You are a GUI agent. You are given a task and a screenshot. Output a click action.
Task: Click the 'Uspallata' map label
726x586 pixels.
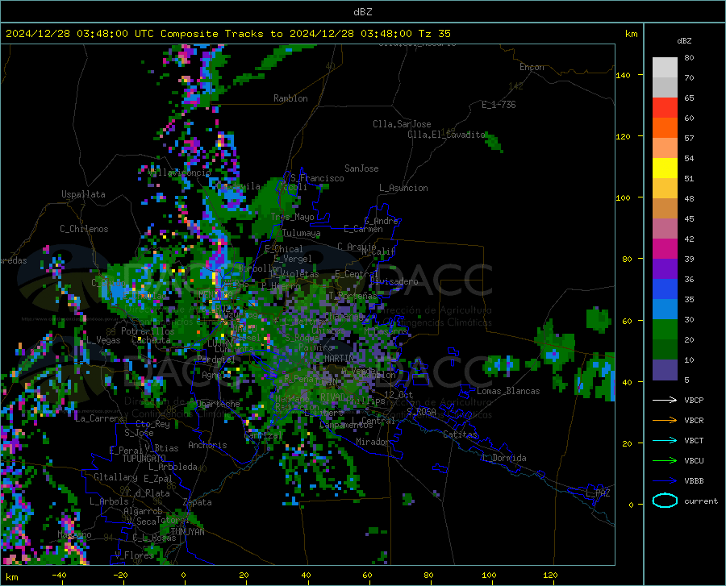pos(83,194)
